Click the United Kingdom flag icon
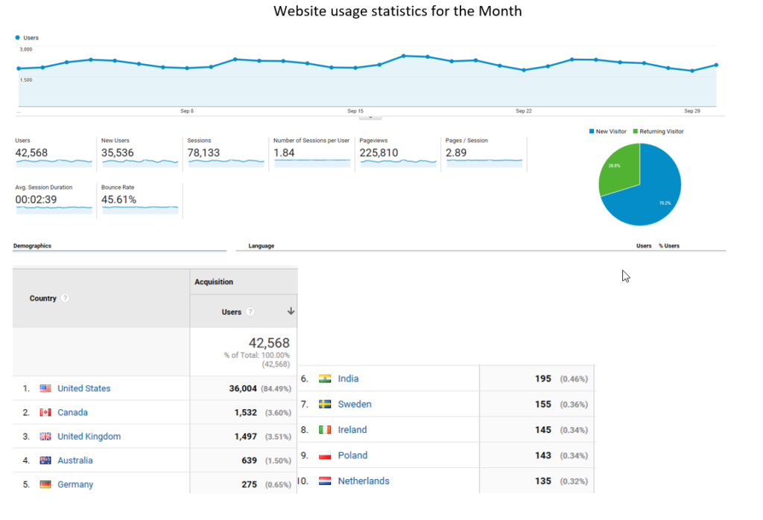This screenshot has height=520, width=763. [x=45, y=437]
